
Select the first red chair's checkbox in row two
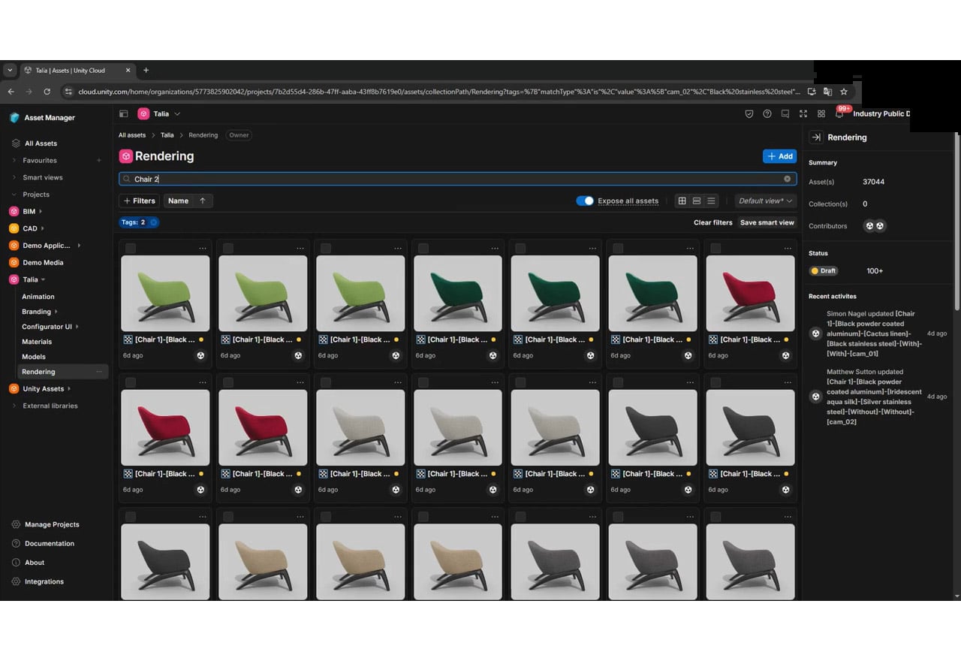(x=131, y=382)
